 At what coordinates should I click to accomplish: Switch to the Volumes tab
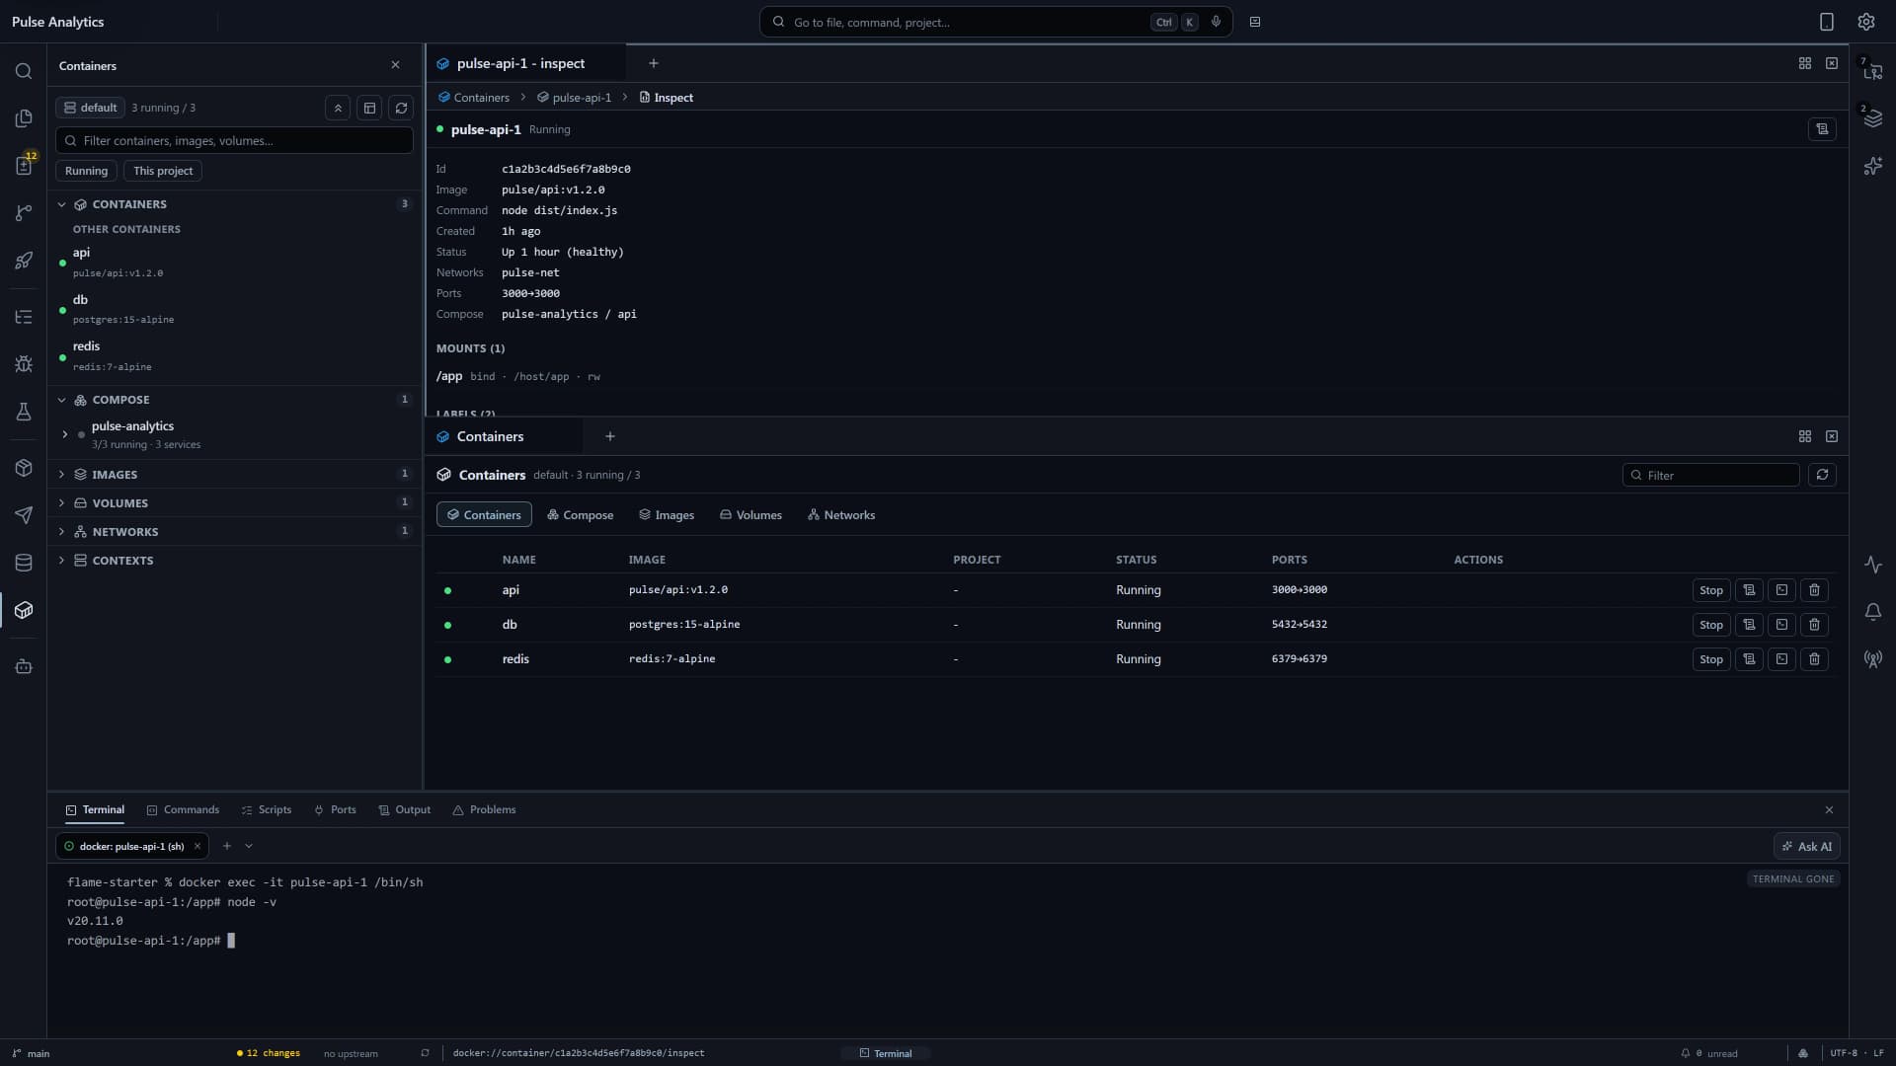tap(750, 515)
